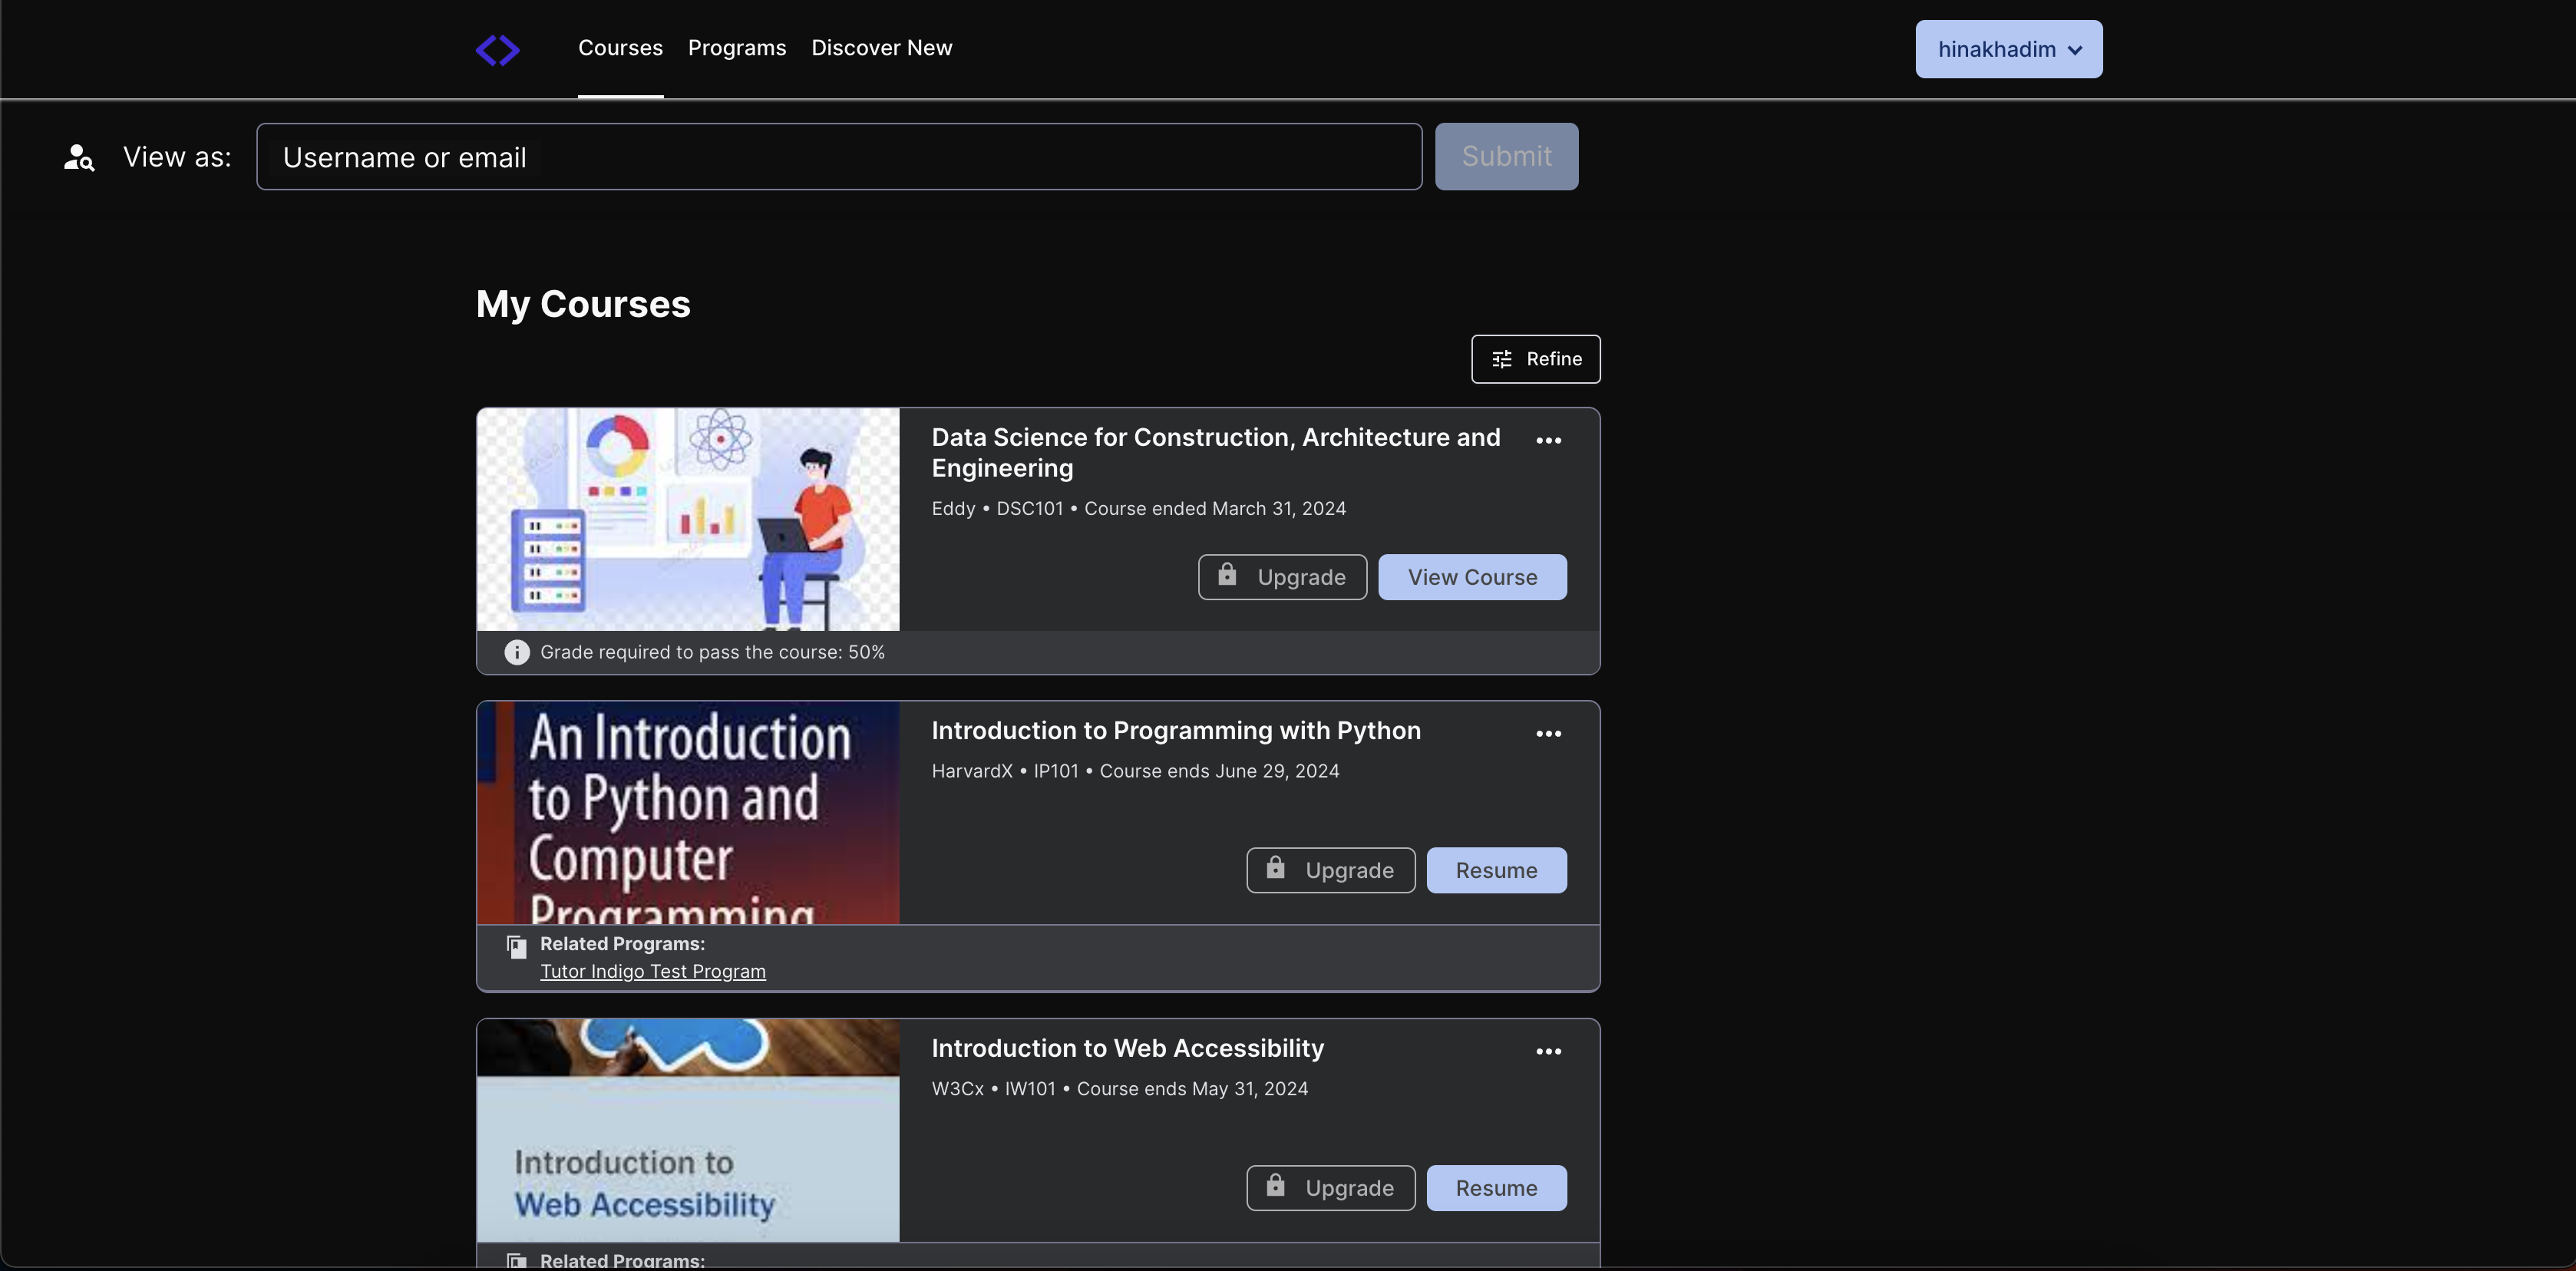Click the info icon on Data Science course card

pos(516,652)
